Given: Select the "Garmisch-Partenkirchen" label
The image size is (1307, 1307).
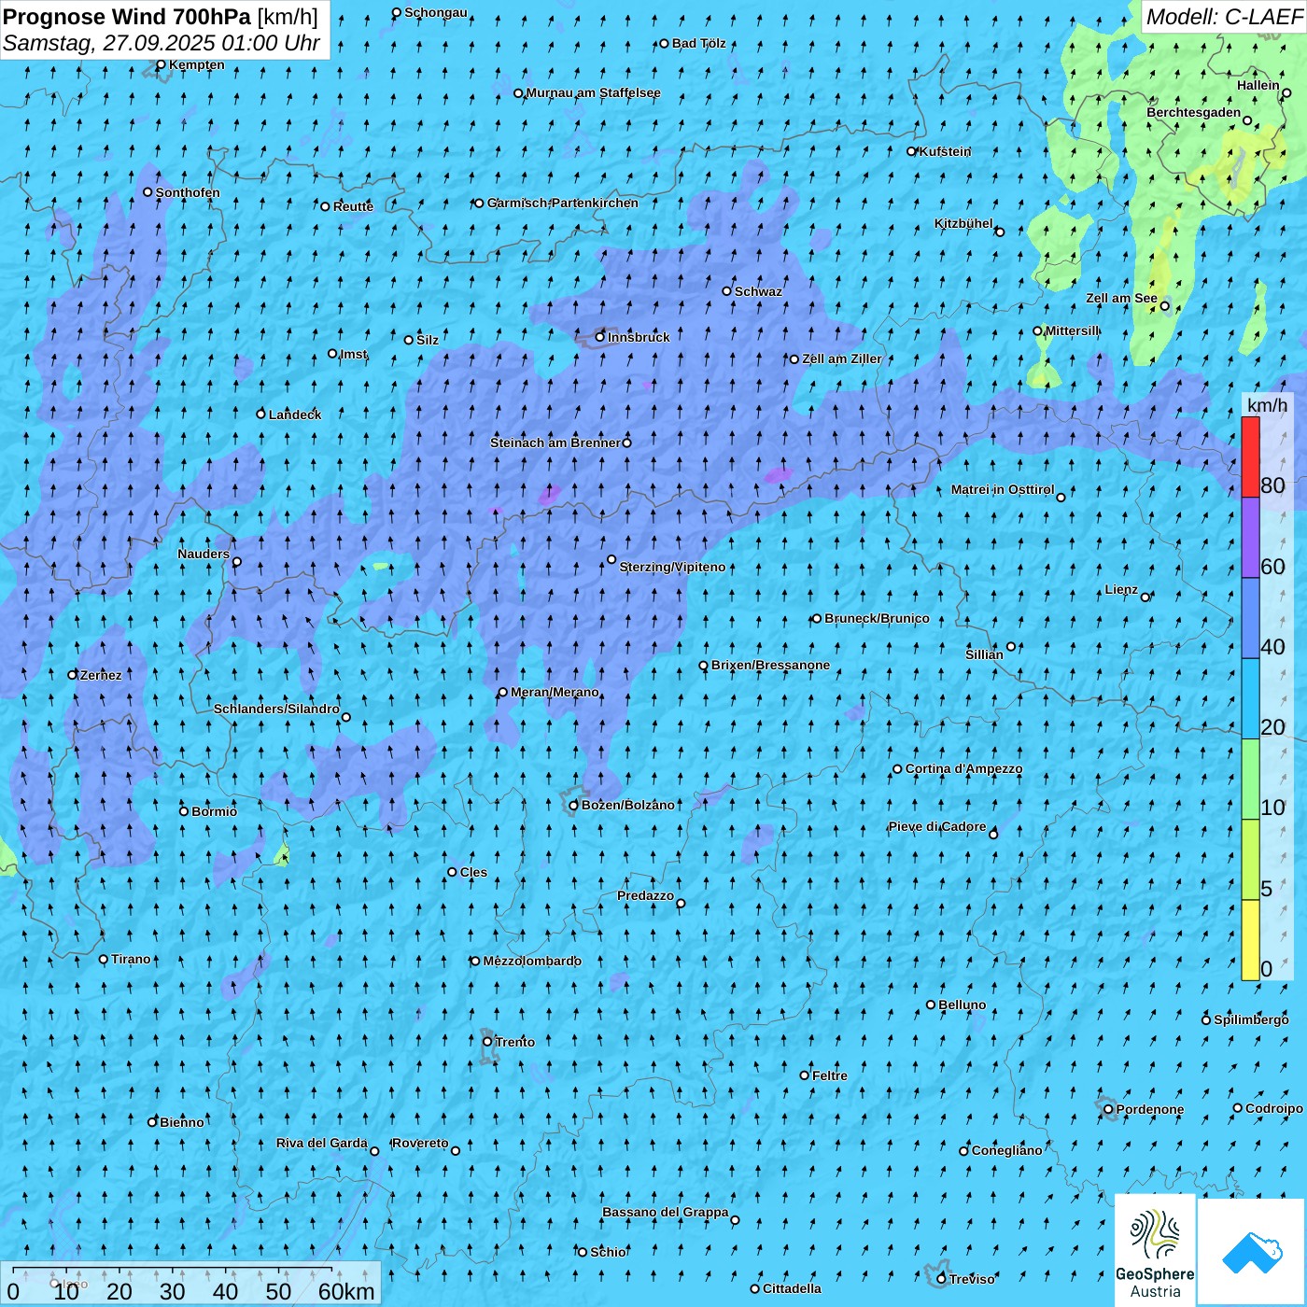Looking at the screenshot, I should coord(563,203).
